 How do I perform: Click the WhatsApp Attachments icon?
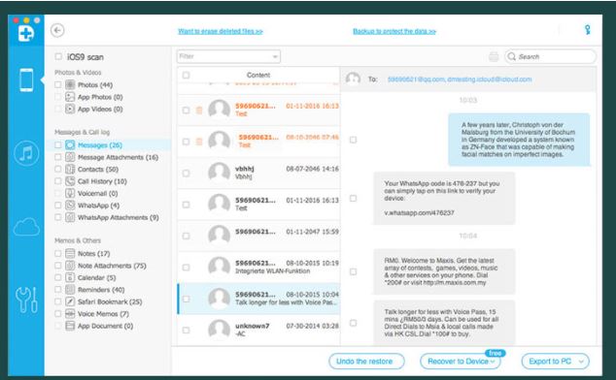click(x=70, y=217)
